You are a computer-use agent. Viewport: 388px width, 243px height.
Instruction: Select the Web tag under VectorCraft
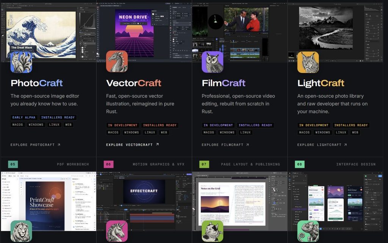pos(164,132)
